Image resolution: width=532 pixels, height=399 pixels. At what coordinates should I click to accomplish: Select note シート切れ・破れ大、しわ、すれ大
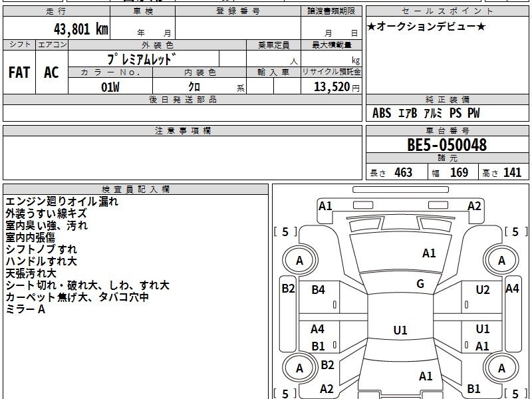tap(88, 285)
